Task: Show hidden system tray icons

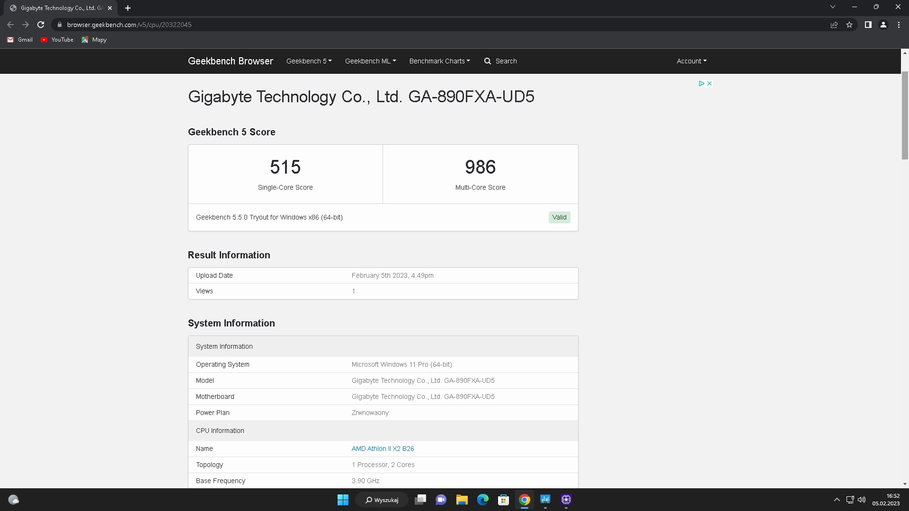Action: click(837, 500)
